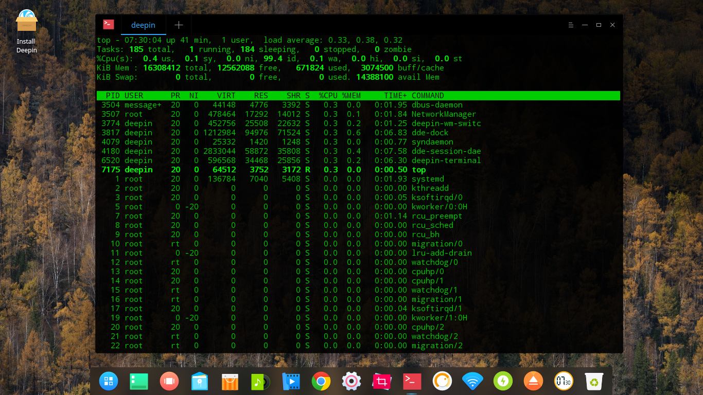The height and width of the screenshot is (395, 703).
Task: Click the %MEM column header
Action: [x=351, y=96]
